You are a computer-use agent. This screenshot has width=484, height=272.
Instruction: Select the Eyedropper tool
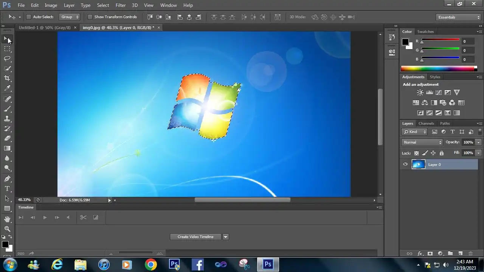[x=7, y=88]
